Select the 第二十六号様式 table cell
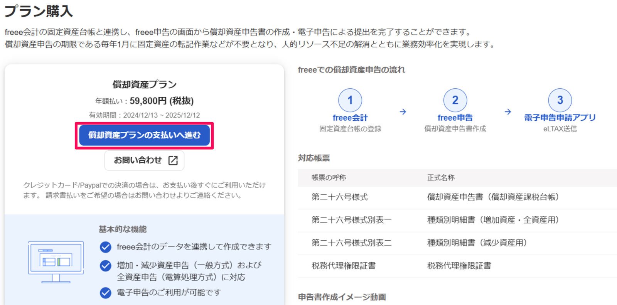 (x=340, y=197)
